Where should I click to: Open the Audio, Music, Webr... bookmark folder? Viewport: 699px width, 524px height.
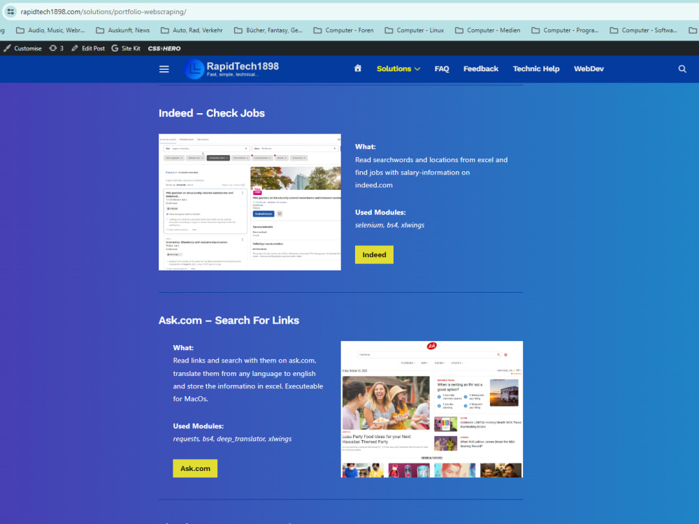pyautogui.click(x=50, y=30)
